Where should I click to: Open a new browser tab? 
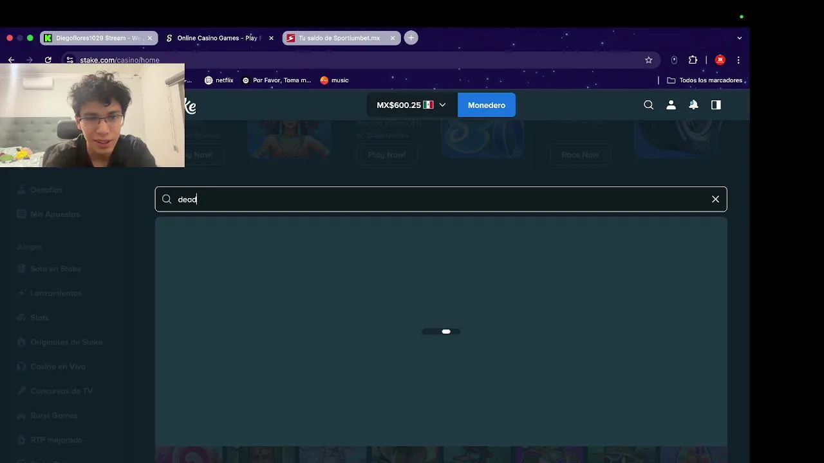pyautogui.click(x=411, y=38)
